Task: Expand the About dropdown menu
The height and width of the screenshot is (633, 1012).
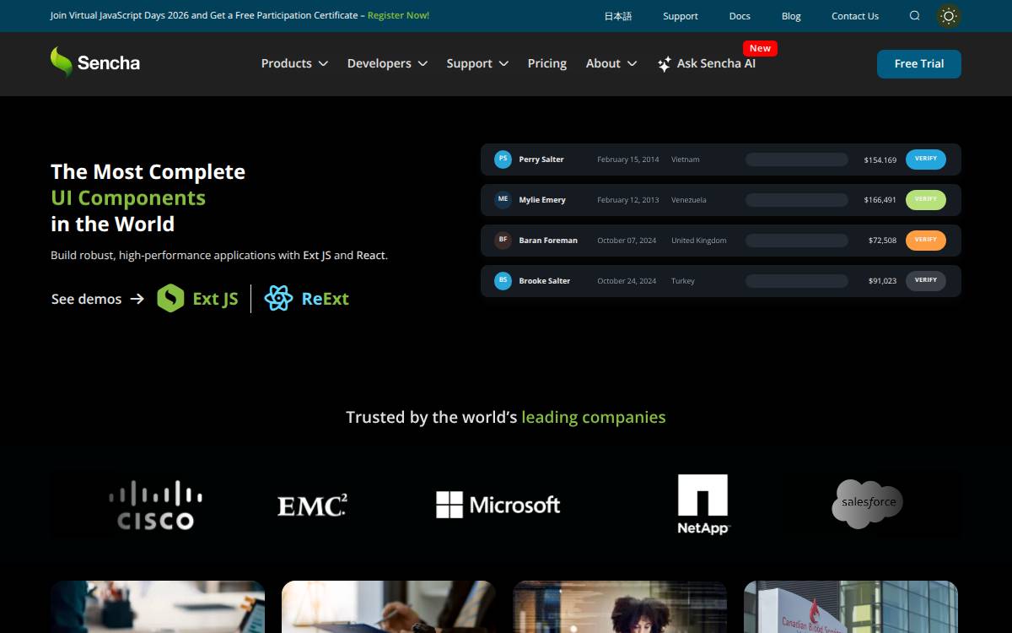Action: pos(611,63)
